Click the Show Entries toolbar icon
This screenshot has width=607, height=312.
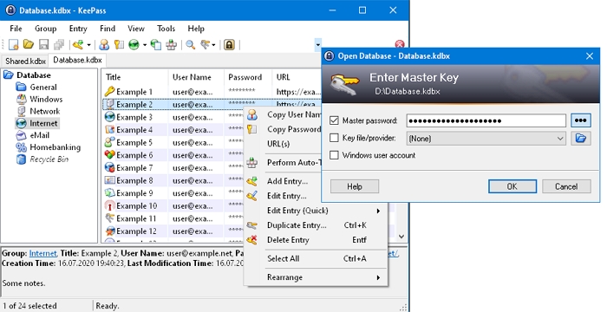[206, 44]
